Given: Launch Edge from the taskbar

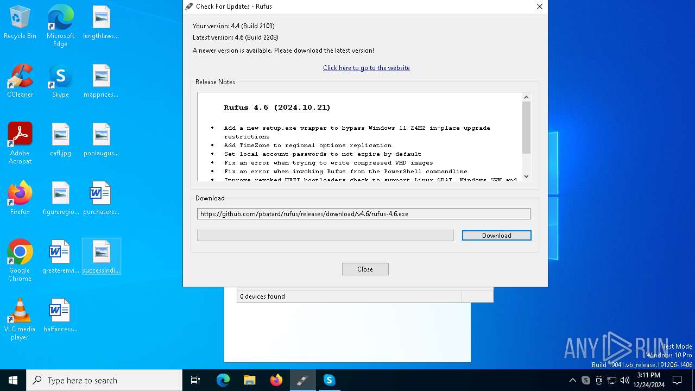Looking at the screenshot, I should point(223,380).
